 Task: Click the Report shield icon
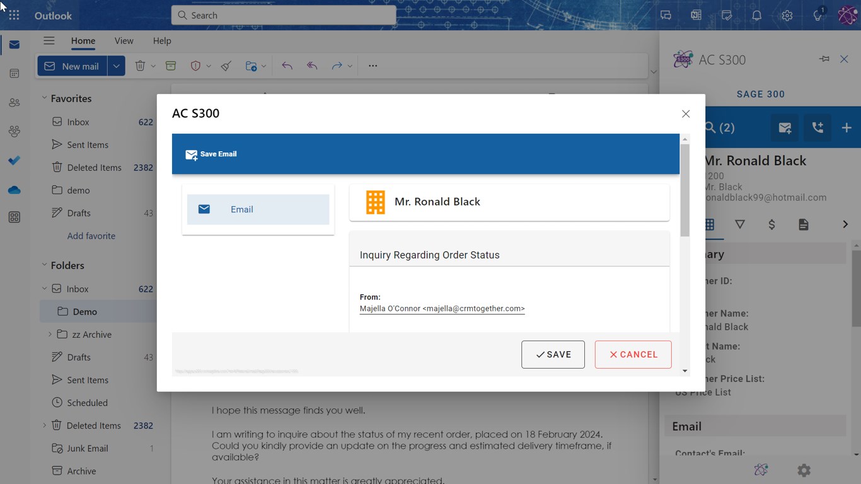coord(195,66)
